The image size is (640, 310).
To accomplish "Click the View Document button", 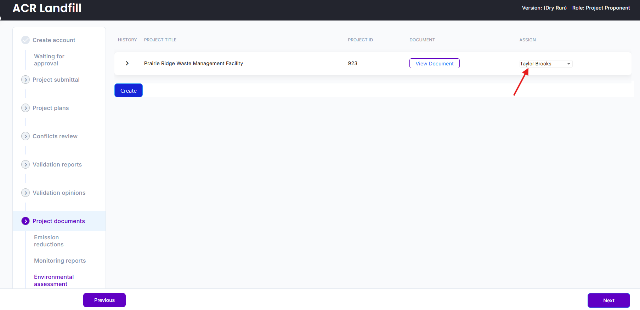I will (435, 63).
